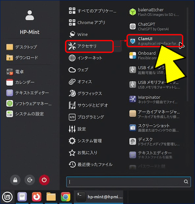
Task: Select 最近使ったファイル category
Action: click(90, 165)
